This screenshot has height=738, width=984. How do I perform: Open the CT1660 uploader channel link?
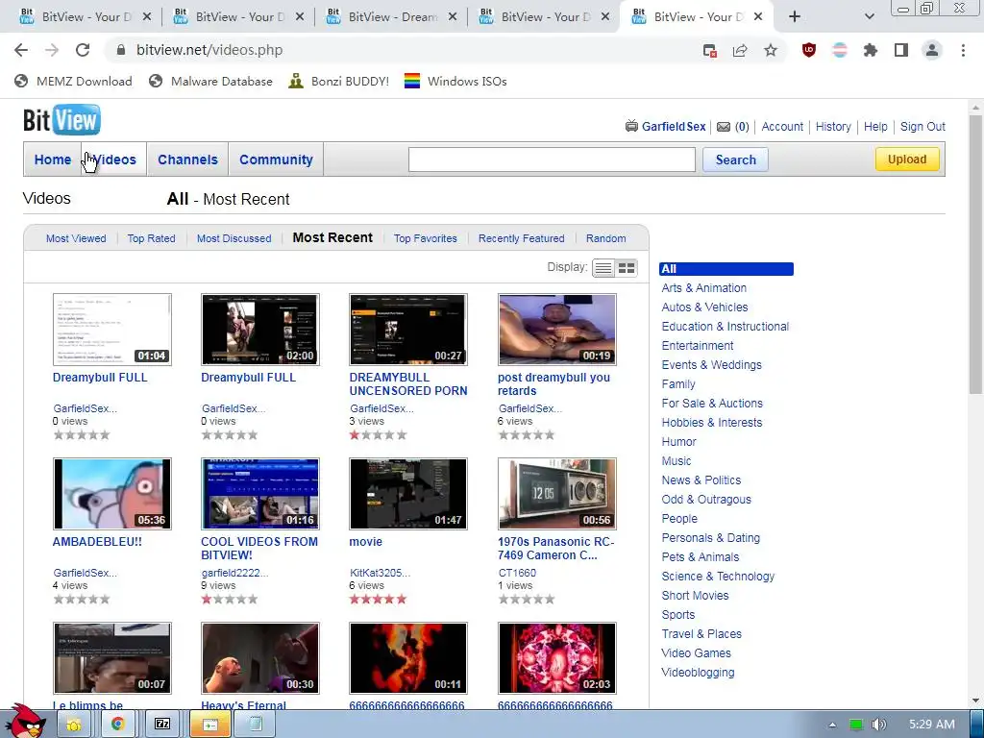click(x=517, y=573)
